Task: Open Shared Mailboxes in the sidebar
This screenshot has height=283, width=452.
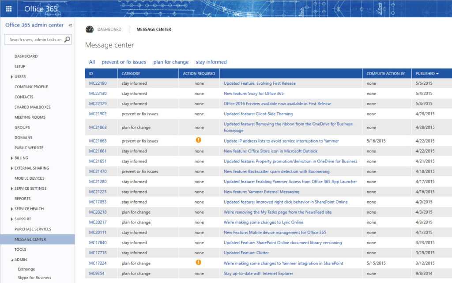Action: click(x=33, y=107)
